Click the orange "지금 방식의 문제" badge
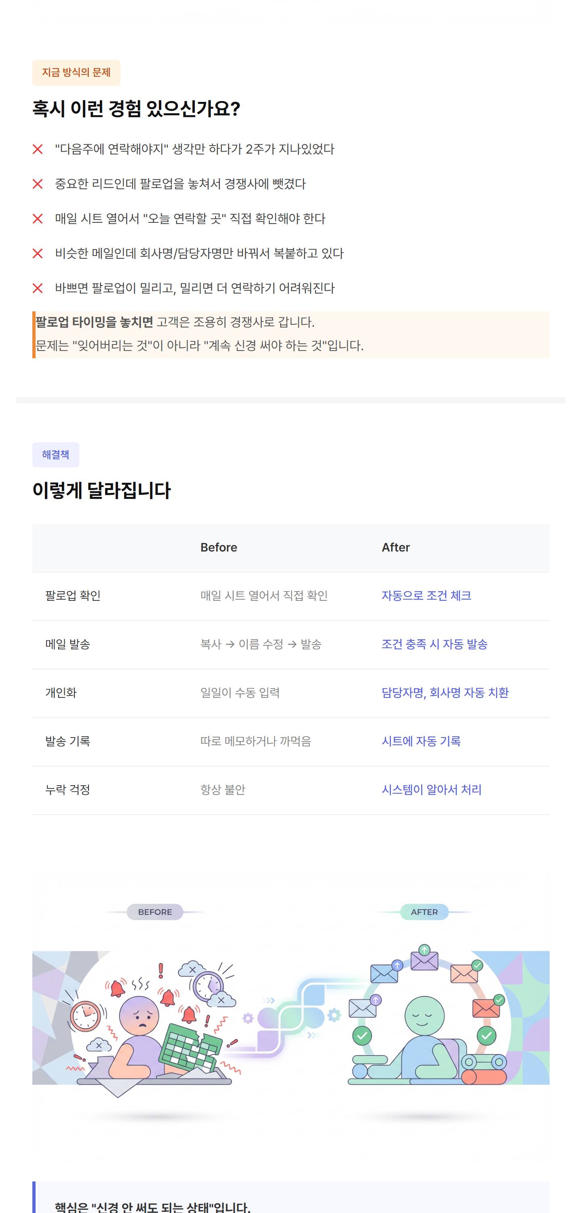Image resolution: width=582 pixels, height=1213 pixels. (x=76, y=72)
